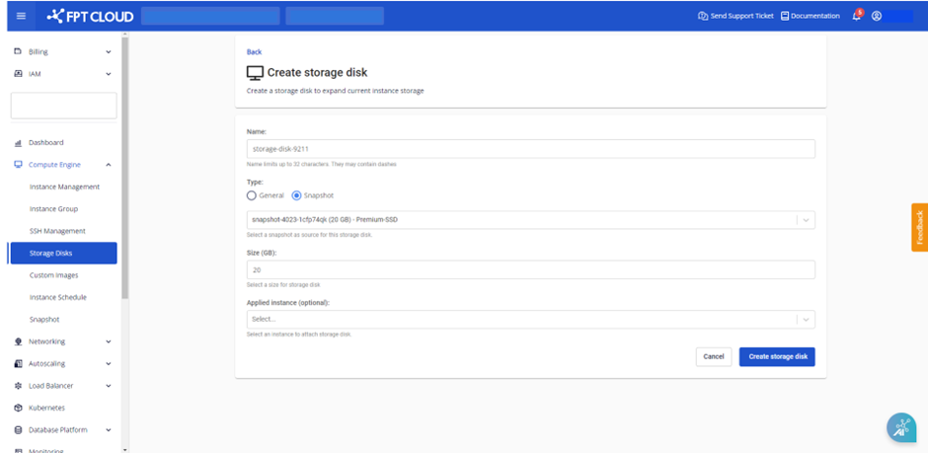Click the user account avatar icon
Viewport: 928px width, 453px height.
click(x=876, y=16)
